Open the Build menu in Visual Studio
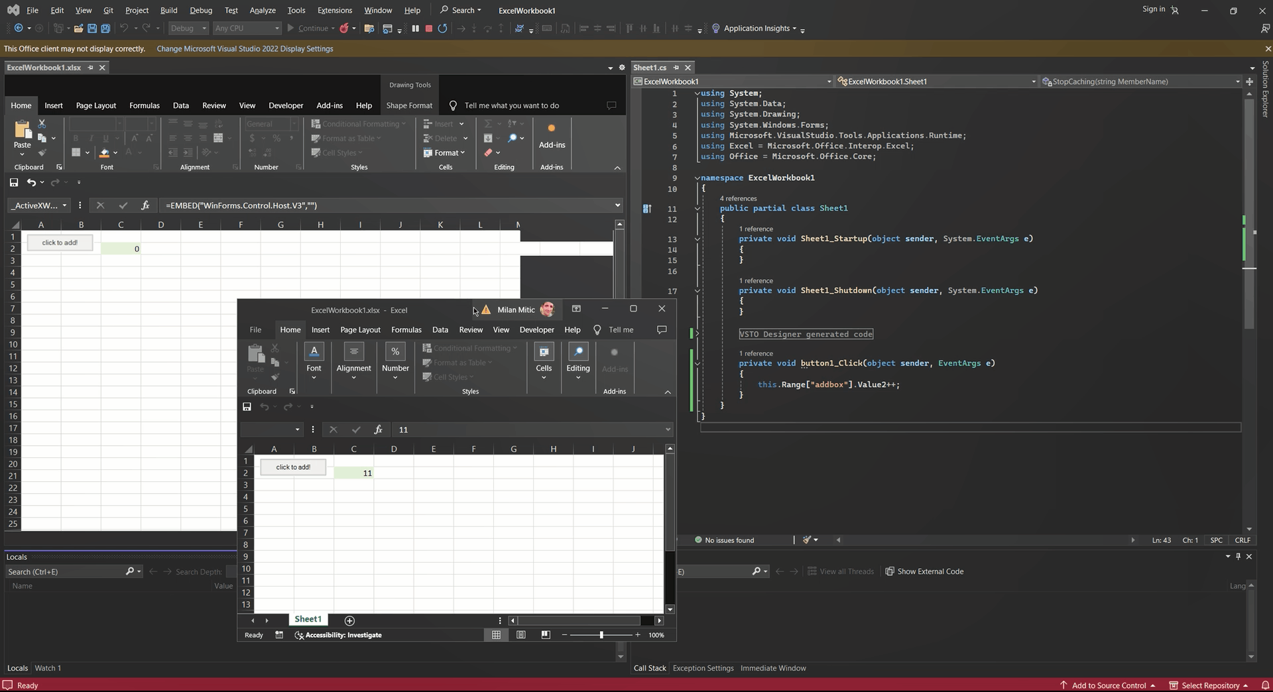 pyautogui.click(x=169, y=10)
